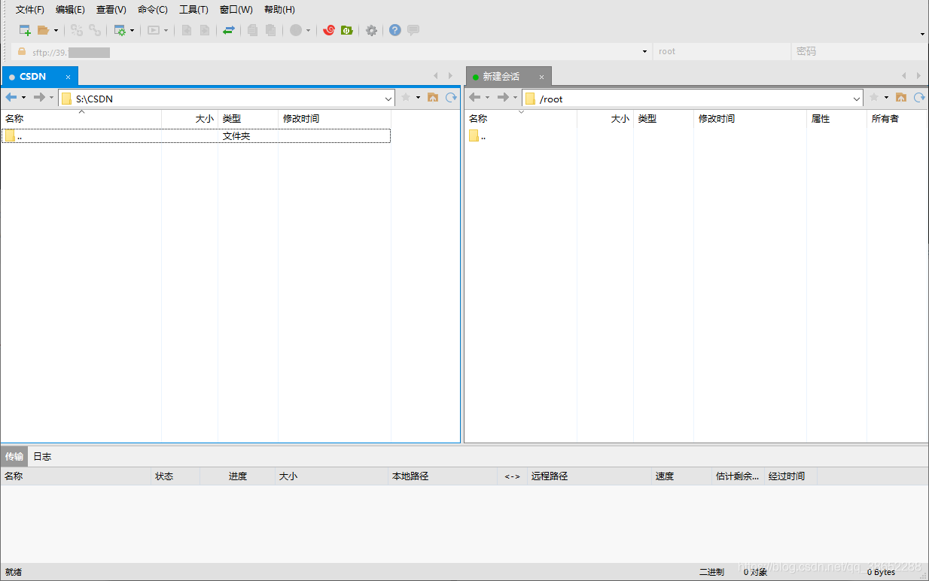The width and height of the screenshot is (929, 581).
Task: Open settings using the gear icon
Action: [370, 30]
